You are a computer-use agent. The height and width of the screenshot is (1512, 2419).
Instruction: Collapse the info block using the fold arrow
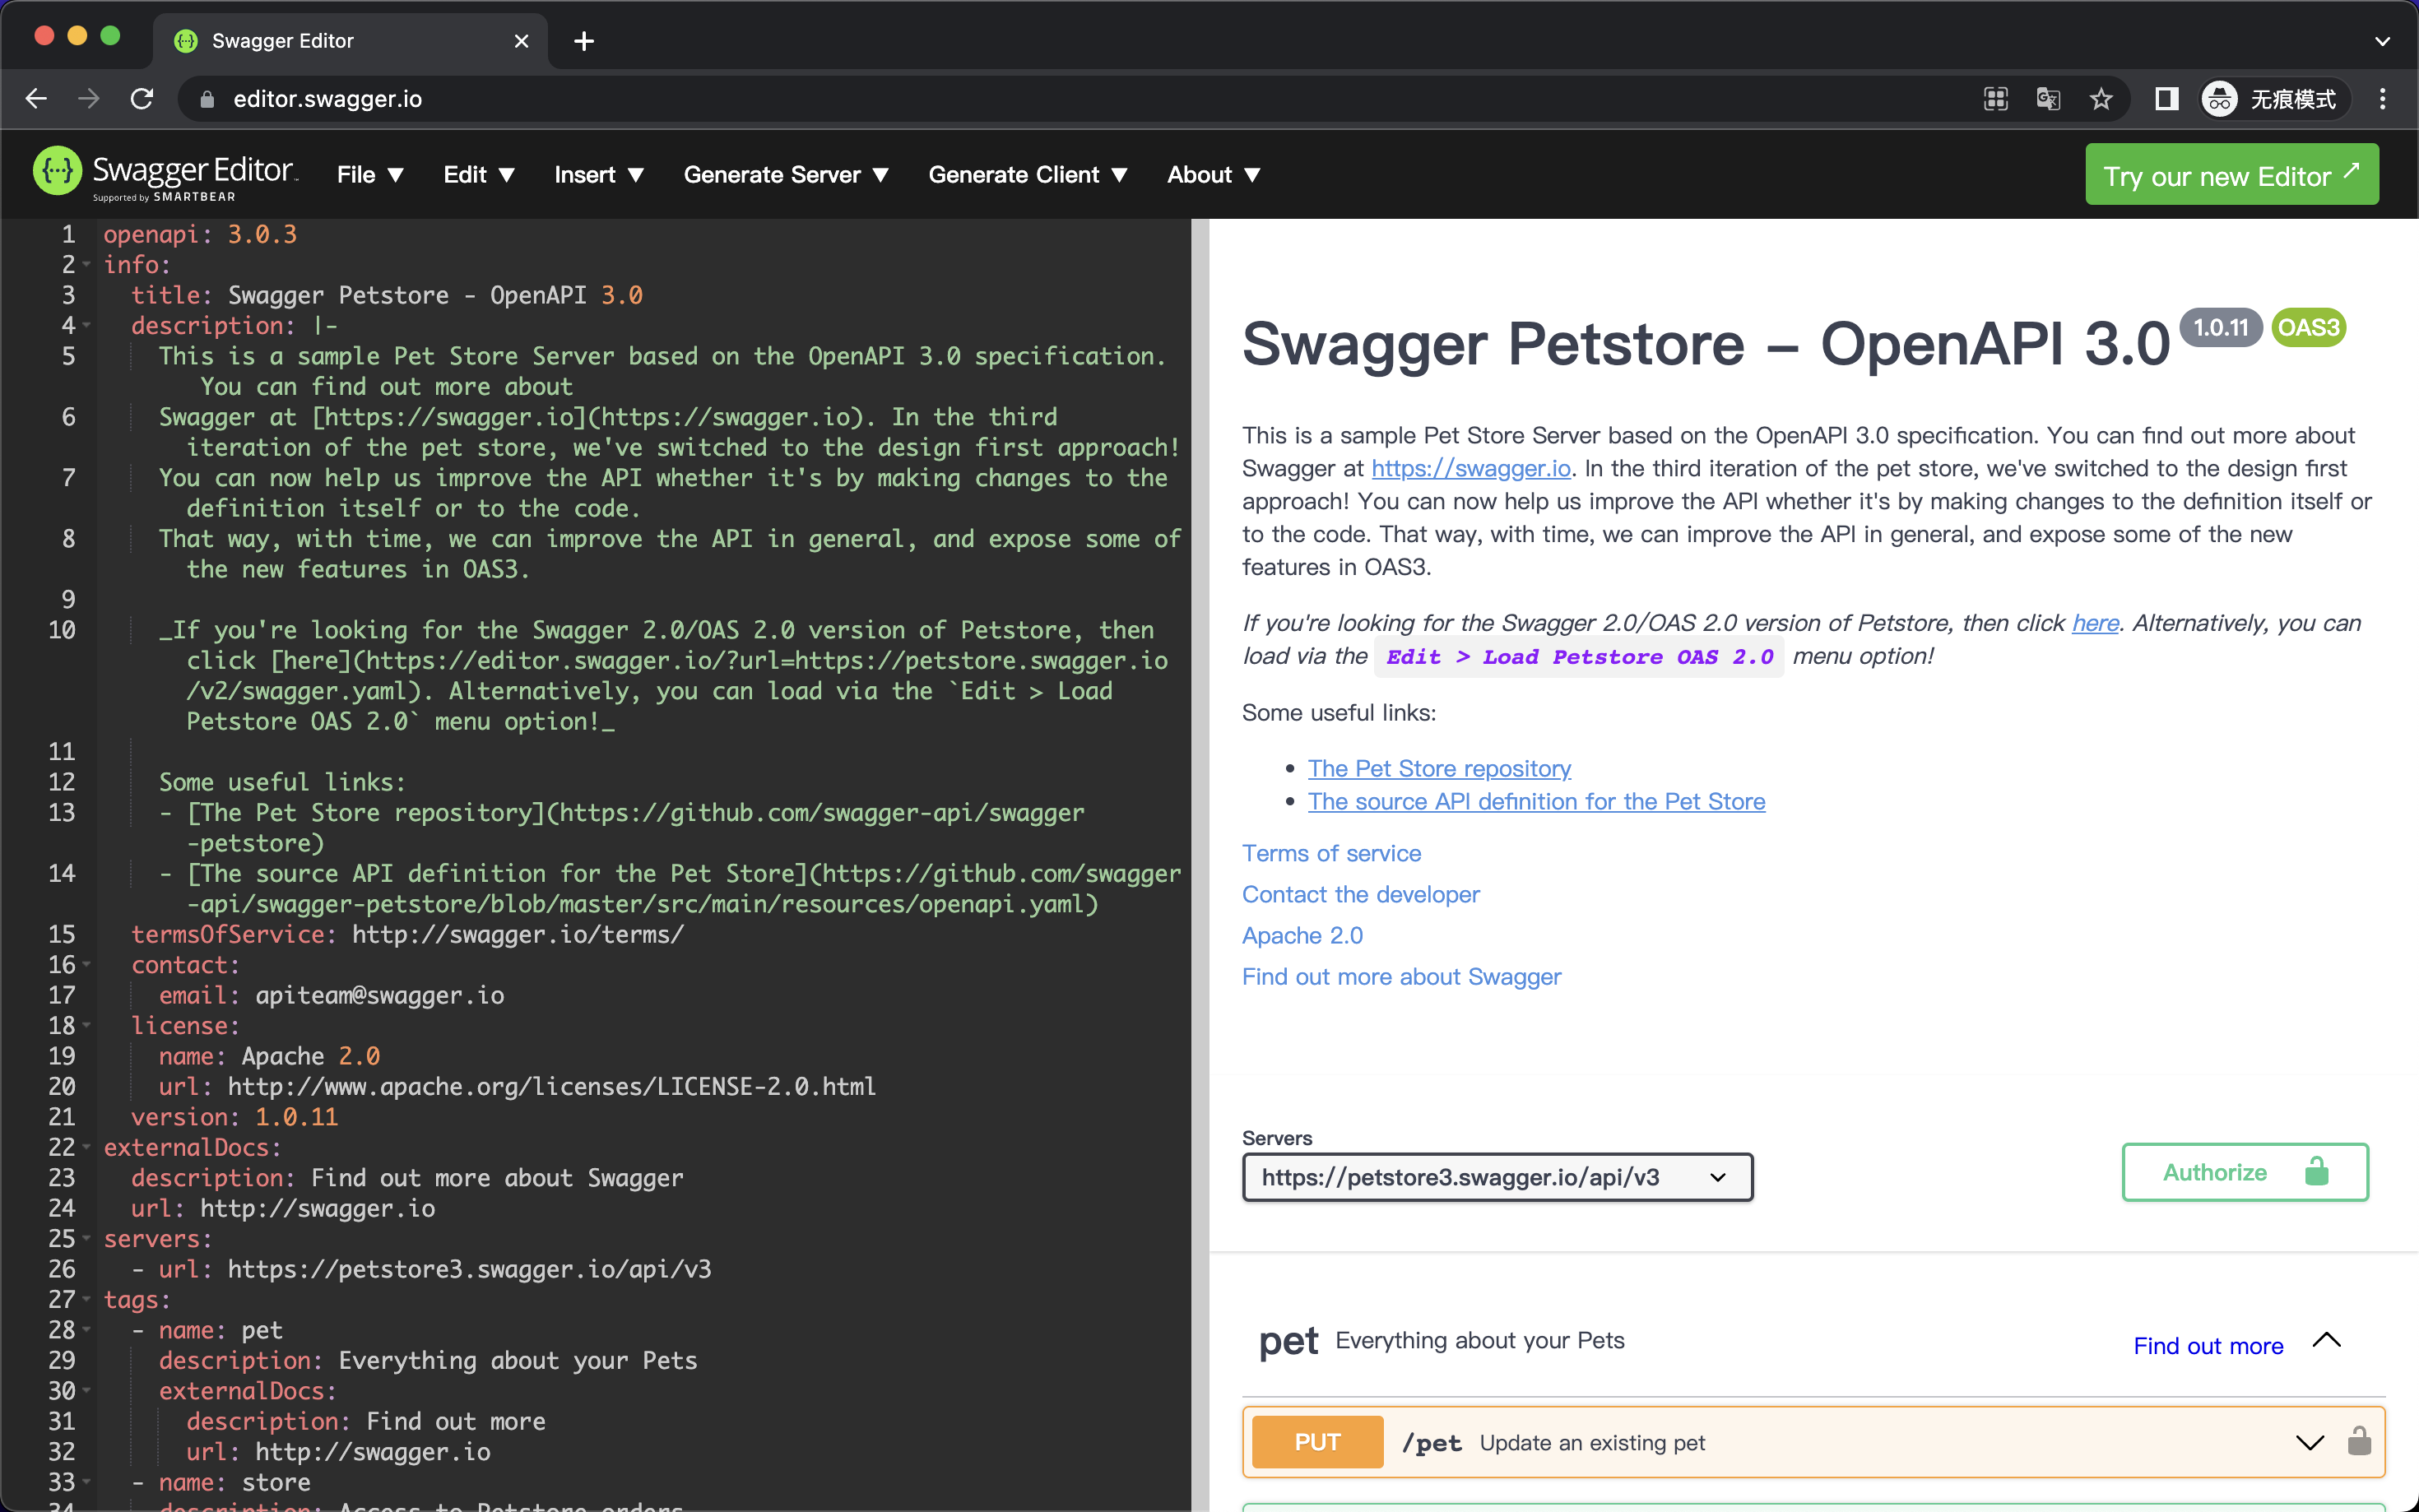(x=86, y=264)
